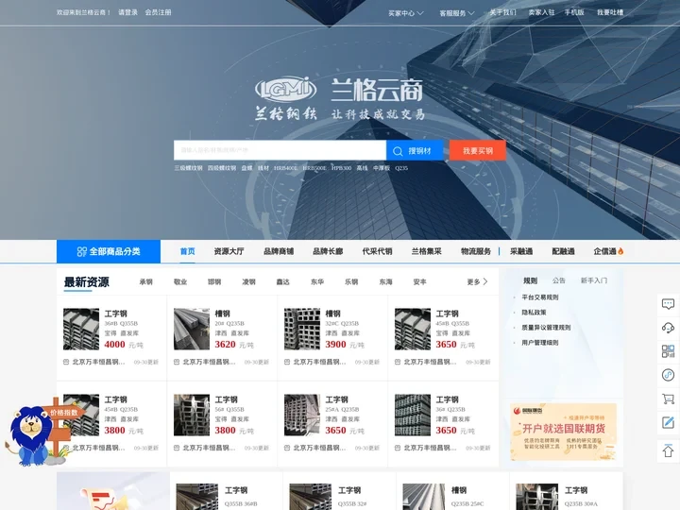Click the 工字钢 45#B Q355B thumbnail
680x510 pixels.
pyautogui.click(x=413, y=330)
